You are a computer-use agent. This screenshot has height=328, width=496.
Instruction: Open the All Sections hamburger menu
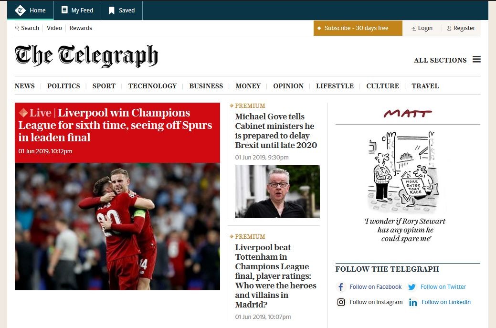coord(476,59)
